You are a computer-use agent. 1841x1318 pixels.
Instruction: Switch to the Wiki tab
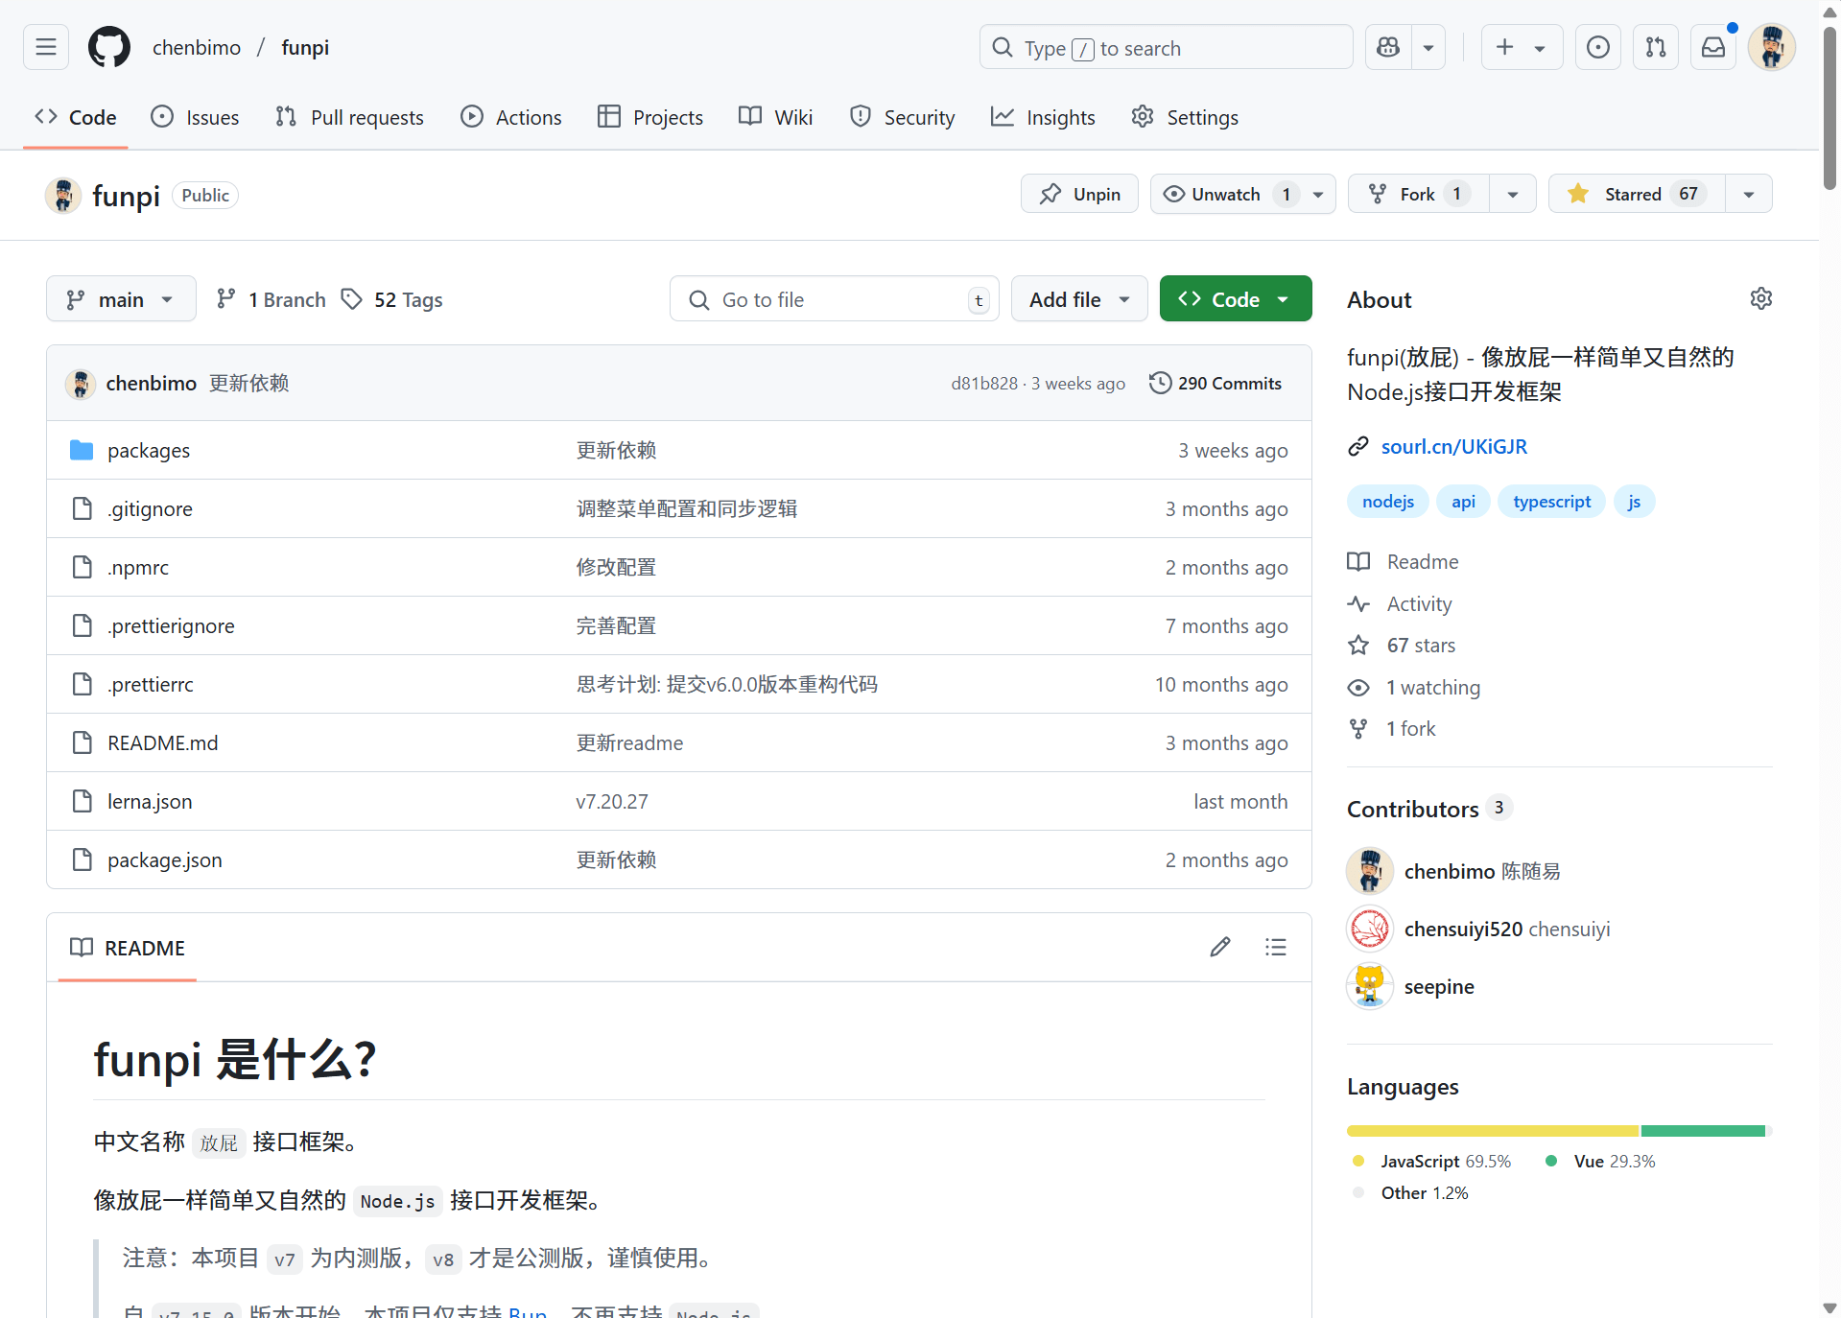(x=775, y=117)
